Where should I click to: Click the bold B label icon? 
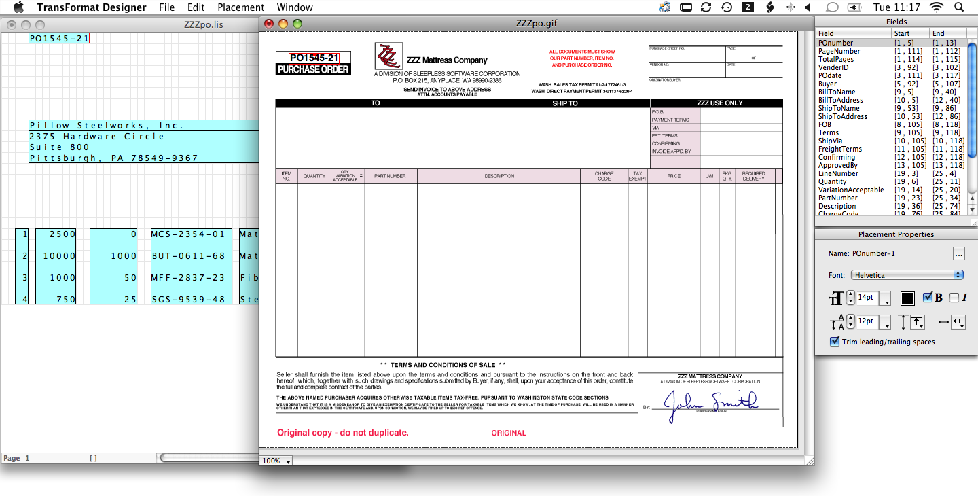(x=939, y=298)
